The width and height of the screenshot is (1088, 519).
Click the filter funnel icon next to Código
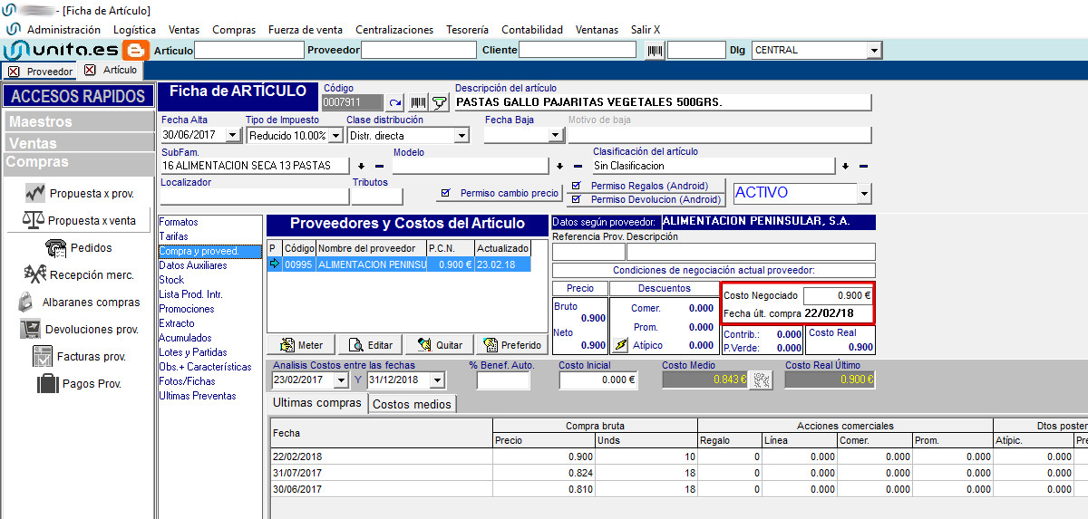coord(439,103)
